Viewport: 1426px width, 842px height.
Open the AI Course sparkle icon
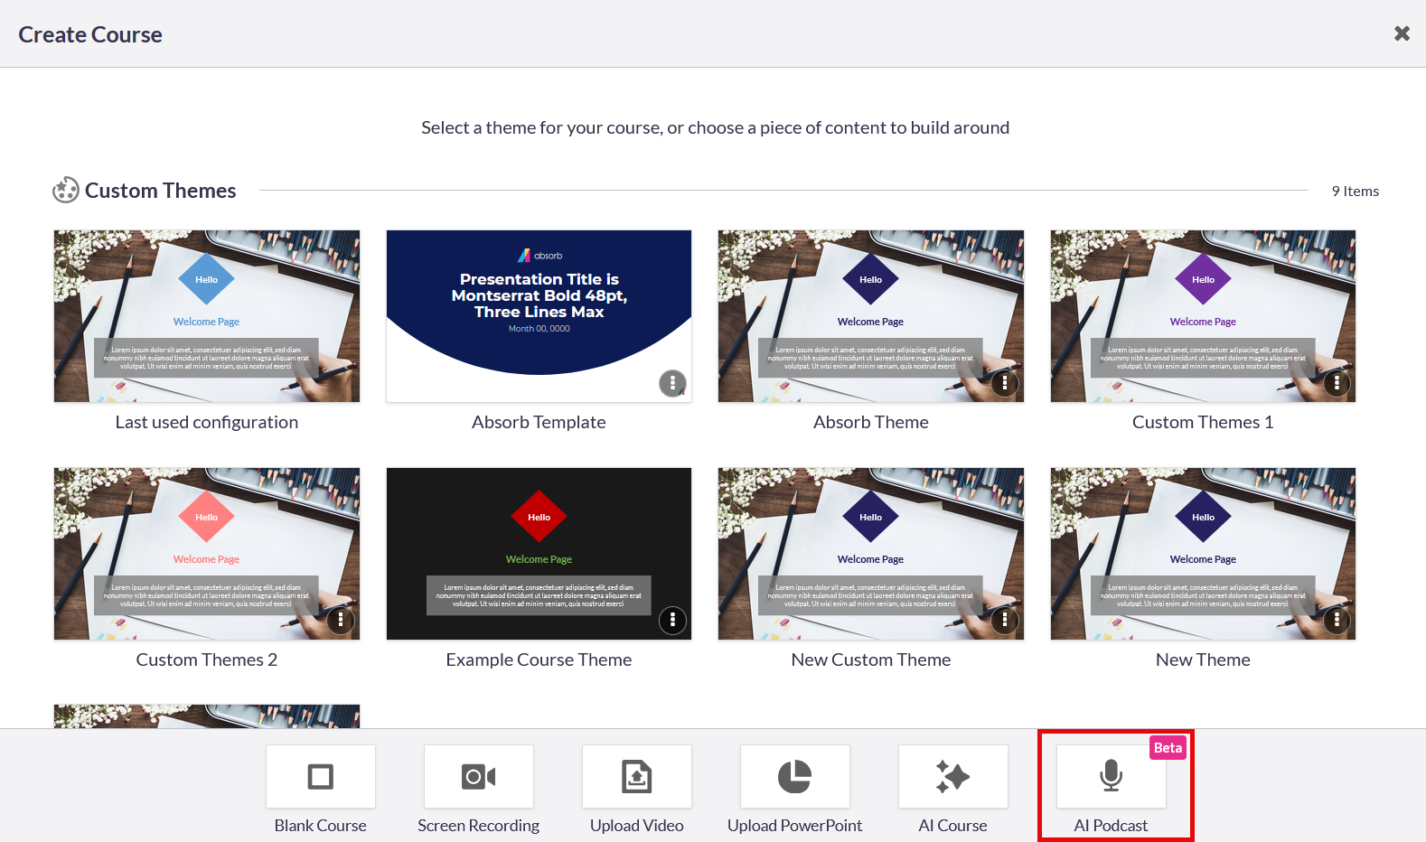click(952, 777)
